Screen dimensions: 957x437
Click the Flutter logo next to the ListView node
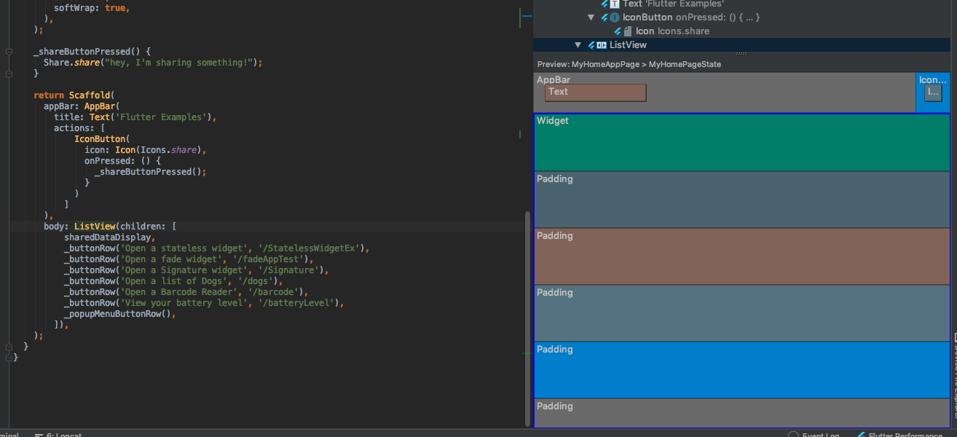pos(593,45)
